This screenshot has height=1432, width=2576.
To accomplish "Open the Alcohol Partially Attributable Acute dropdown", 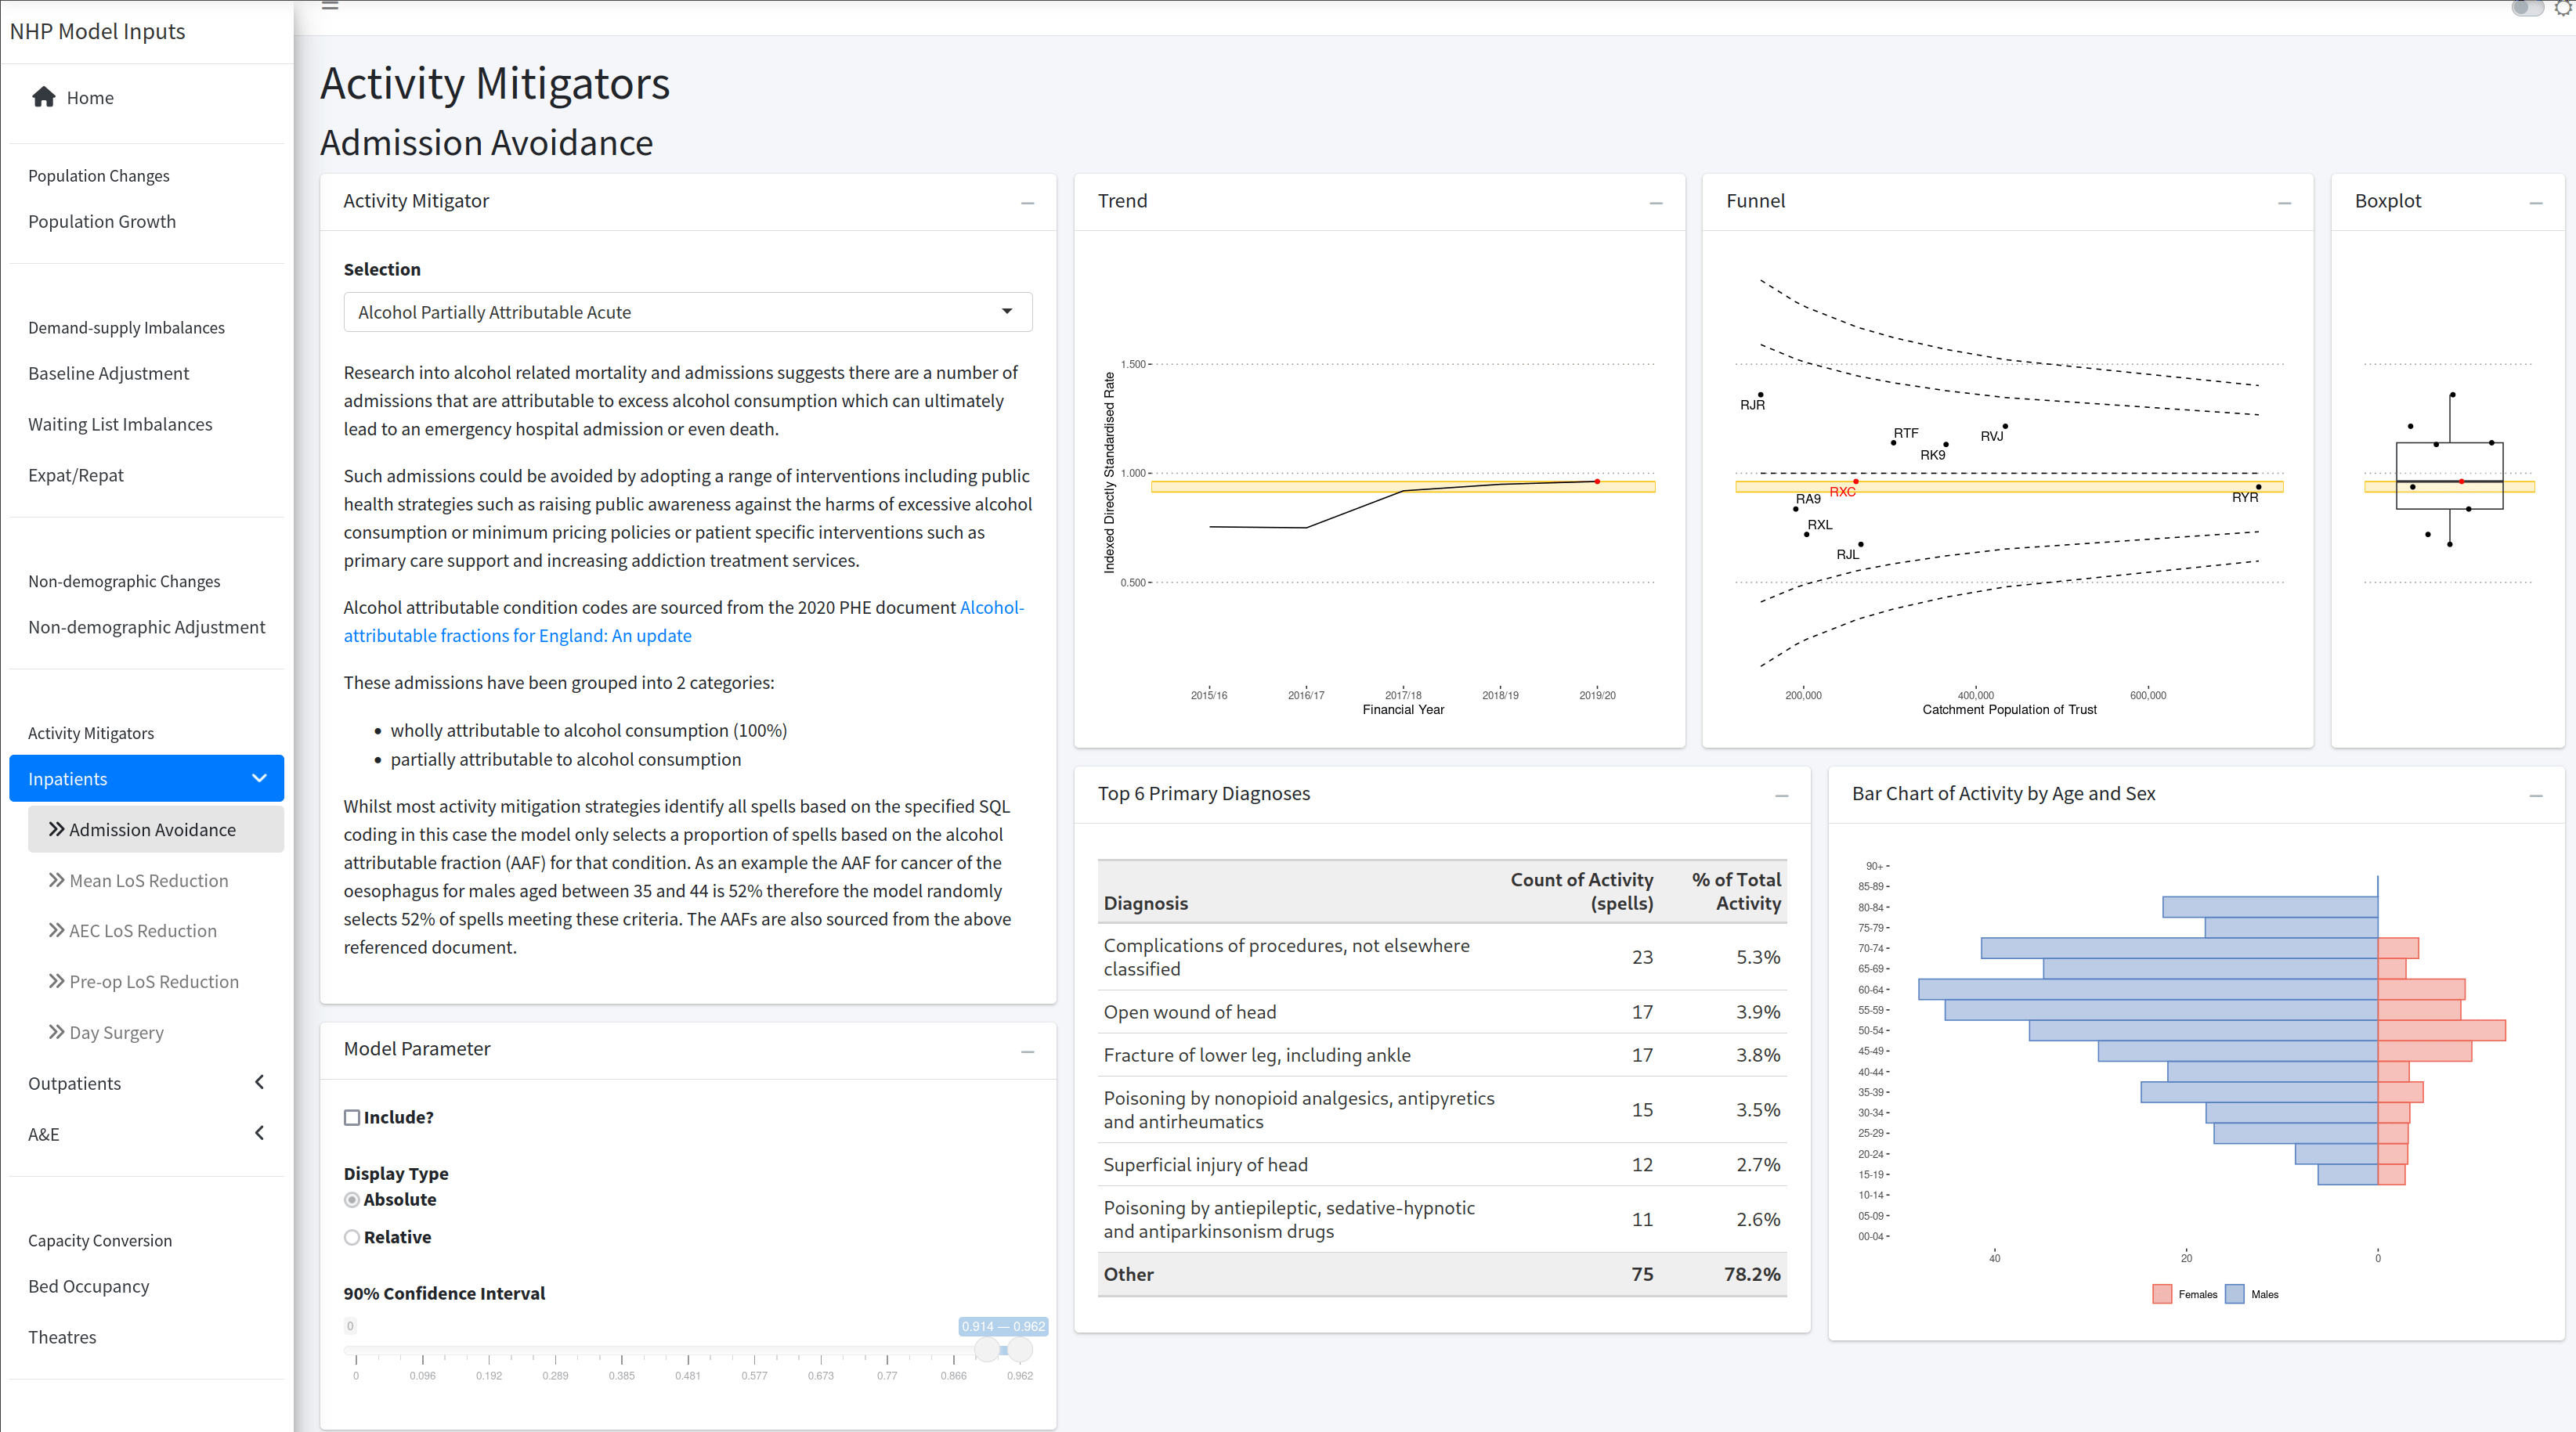I will [x=687, y=312].
